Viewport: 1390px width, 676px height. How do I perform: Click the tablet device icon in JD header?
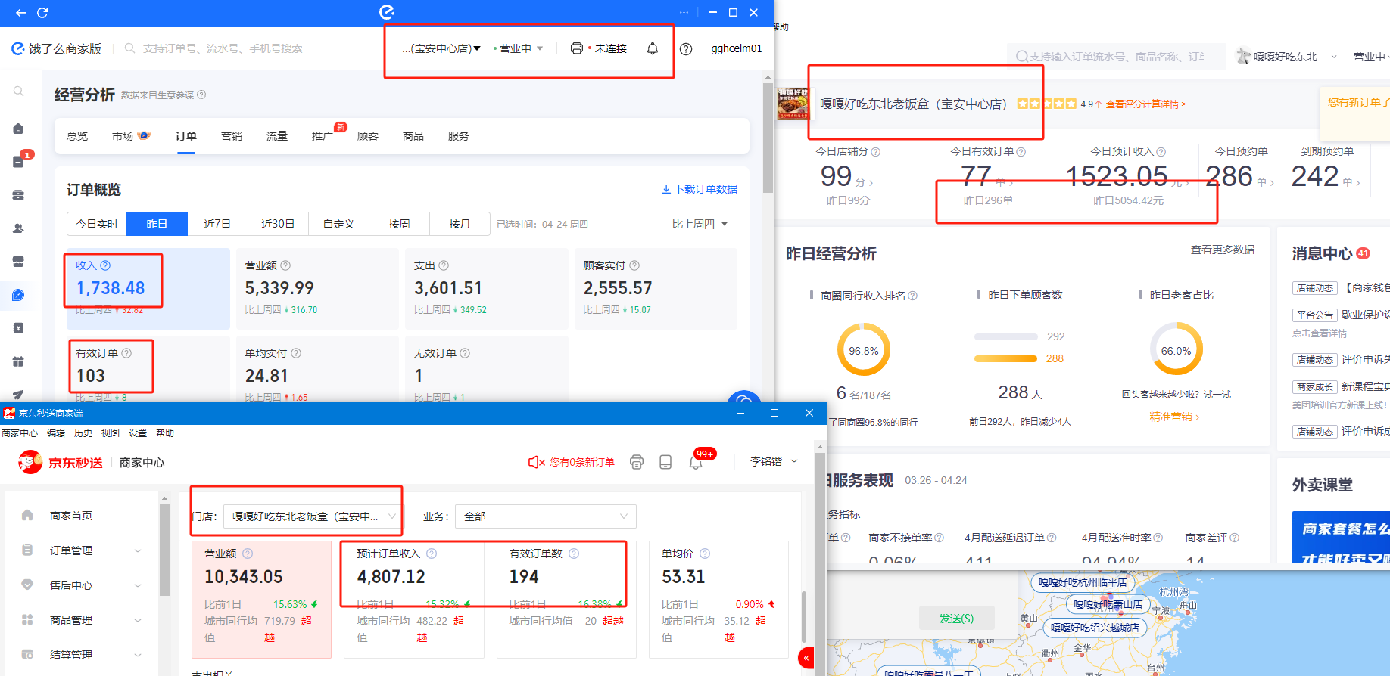[665, 462]
